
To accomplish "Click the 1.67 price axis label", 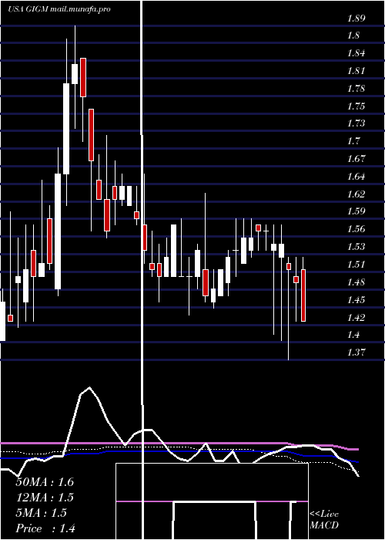I will [356, 159].
